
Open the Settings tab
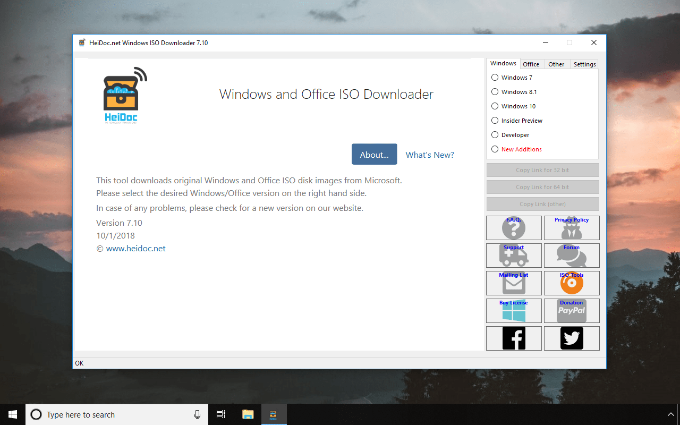584,64
